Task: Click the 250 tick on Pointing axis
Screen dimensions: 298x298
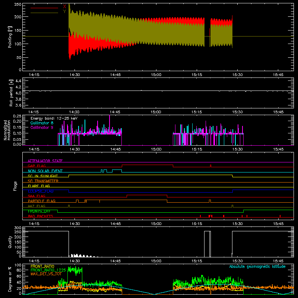Action: (18, 4)
